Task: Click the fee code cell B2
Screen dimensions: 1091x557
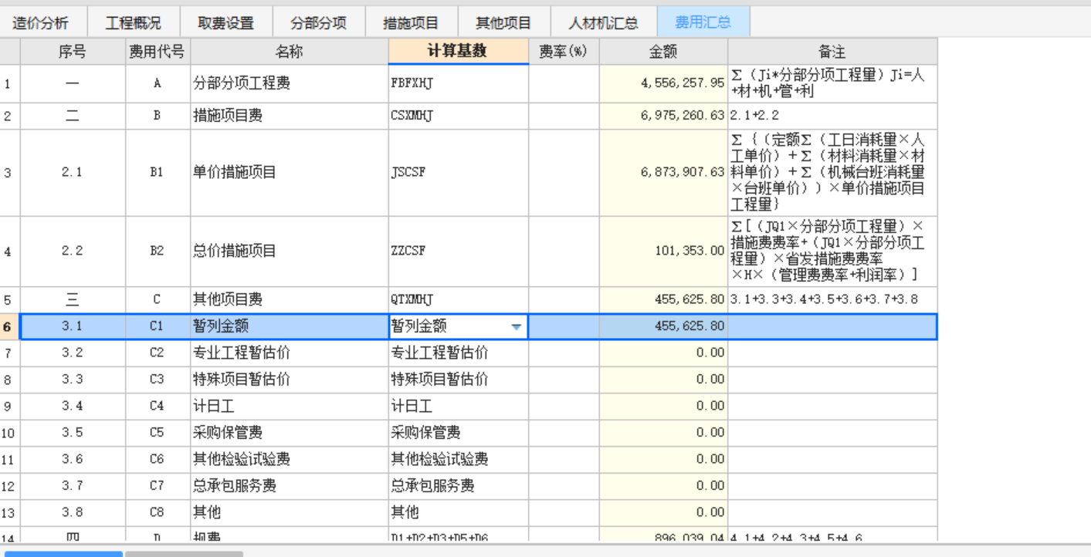Action: click(x=158, y=251)
